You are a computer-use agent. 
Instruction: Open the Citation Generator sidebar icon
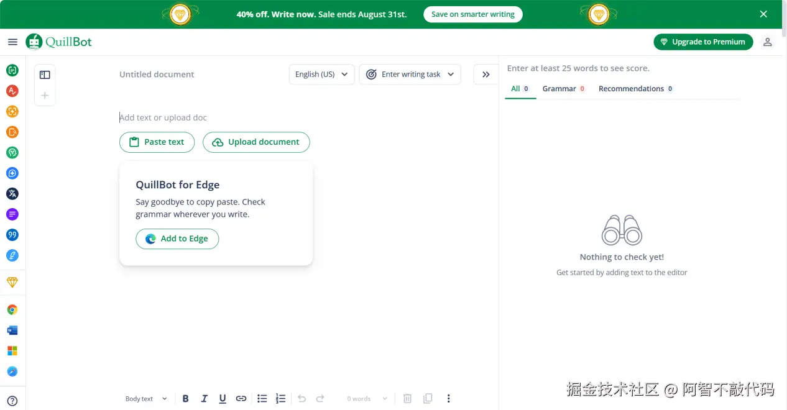[12, 235]
